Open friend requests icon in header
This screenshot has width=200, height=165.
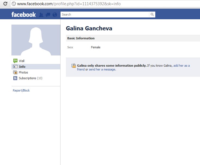41,15
